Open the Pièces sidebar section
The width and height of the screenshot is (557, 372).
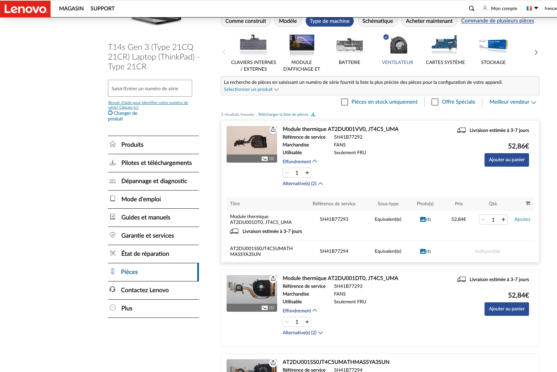click(x=153, y=272)
